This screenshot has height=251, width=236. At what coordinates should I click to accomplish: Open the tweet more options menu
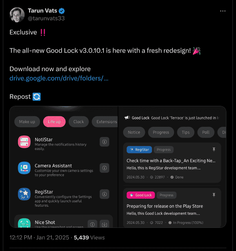[x=223, y=11]
